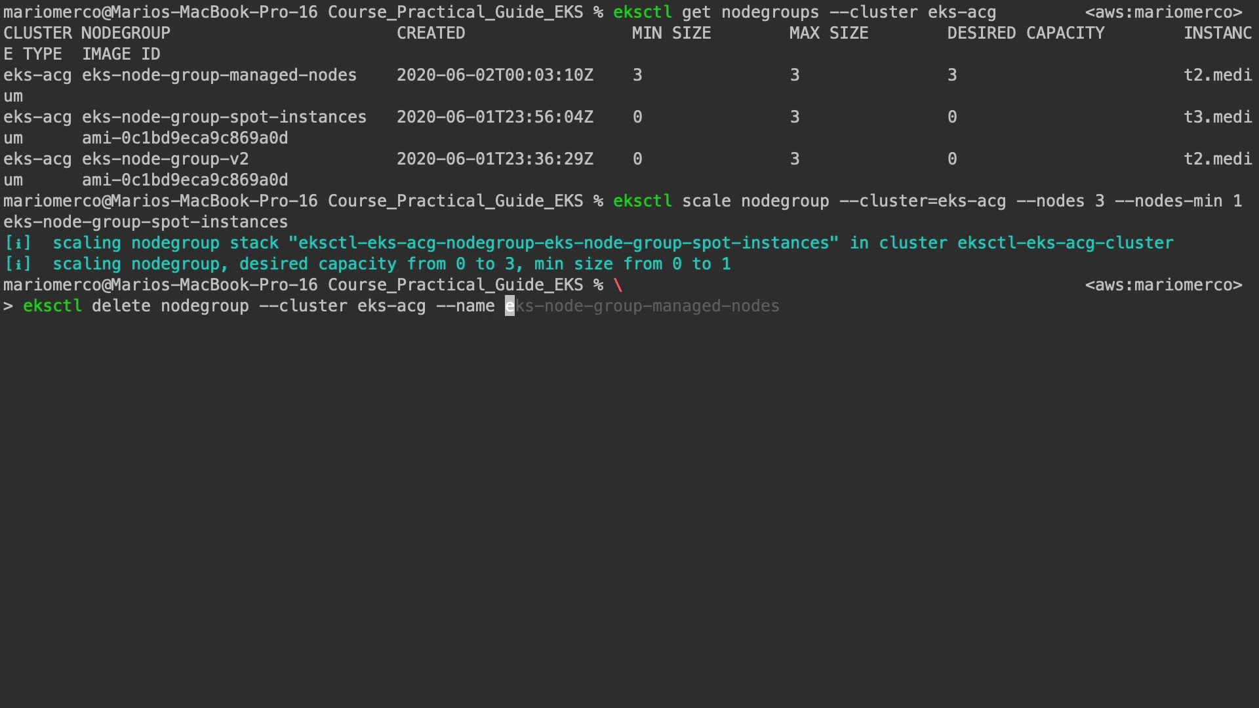Click the 2020-06-02T00:03:10Z creation timestamp
1259x708 pixels.
495,75
